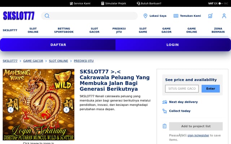The width and height of the screenshot is (231, 144).
Task: Focus the SITUS GAME GACO input field
Action: 182,89
